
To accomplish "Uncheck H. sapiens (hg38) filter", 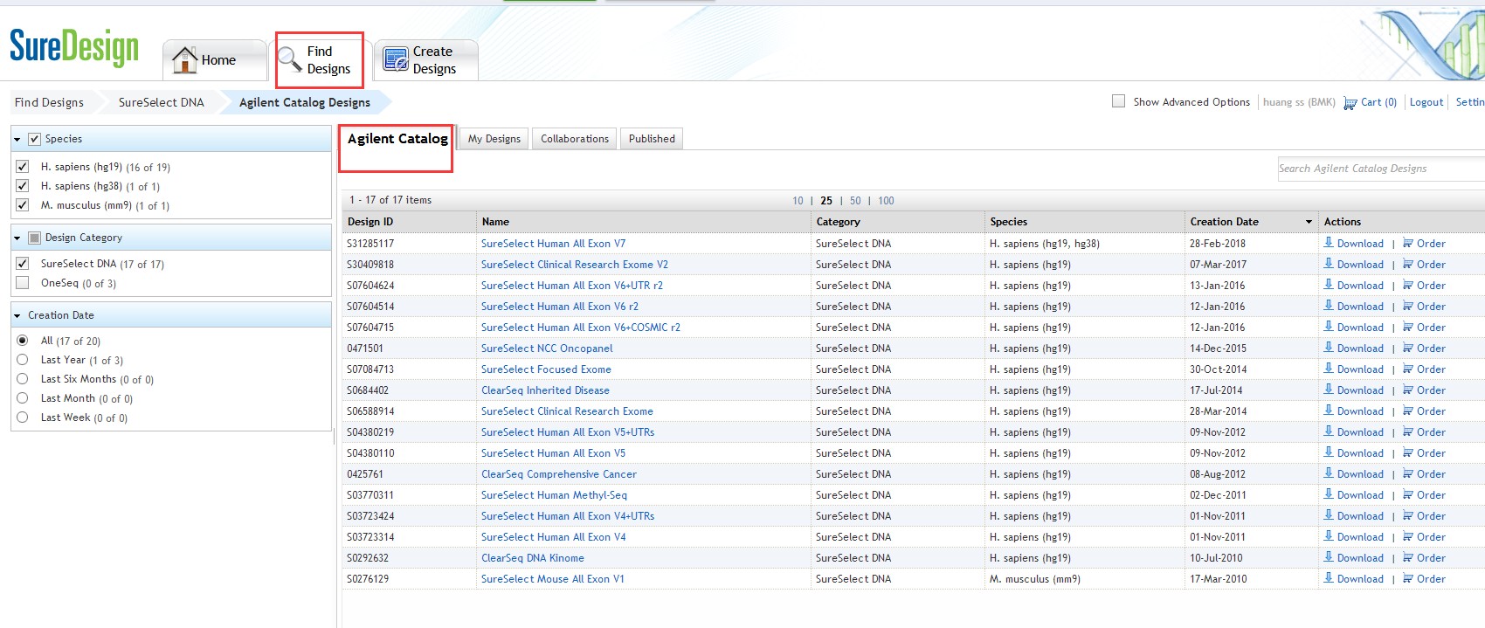I will click(23, 185).
